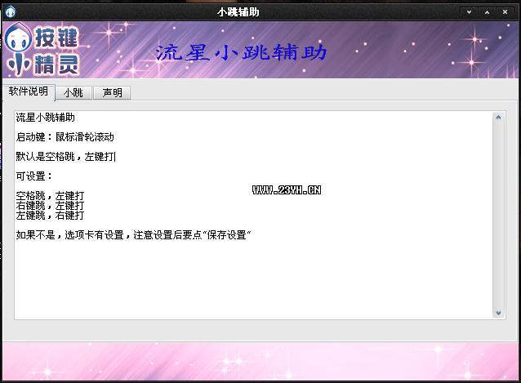The height and width of the screenshot is (383, 521).
Task: Open the 小跳 tab
Action: (73, 93)
